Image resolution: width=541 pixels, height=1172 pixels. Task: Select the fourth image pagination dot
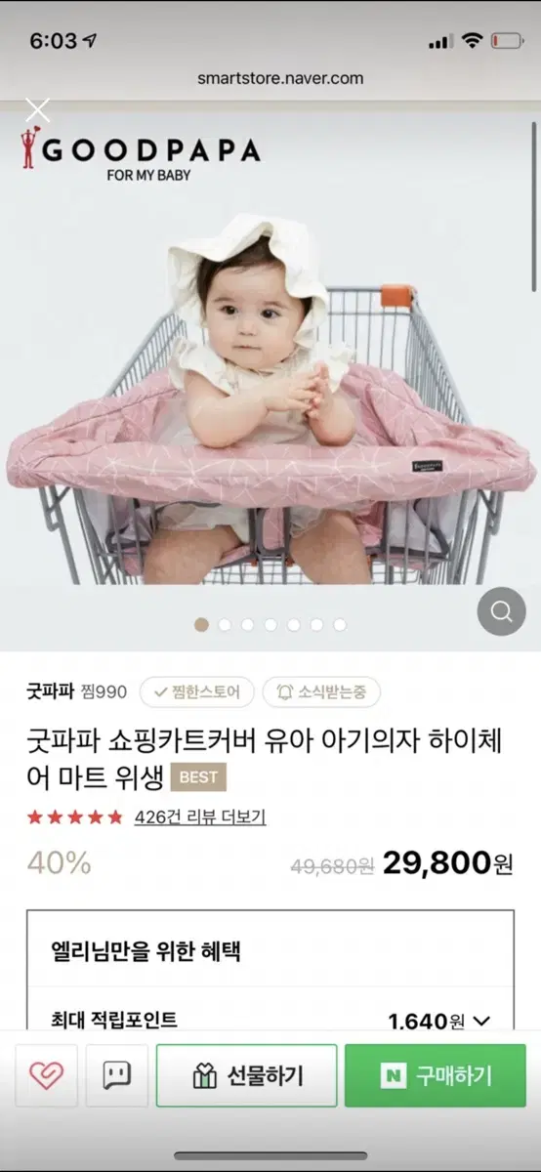click(x=270, y=624)
